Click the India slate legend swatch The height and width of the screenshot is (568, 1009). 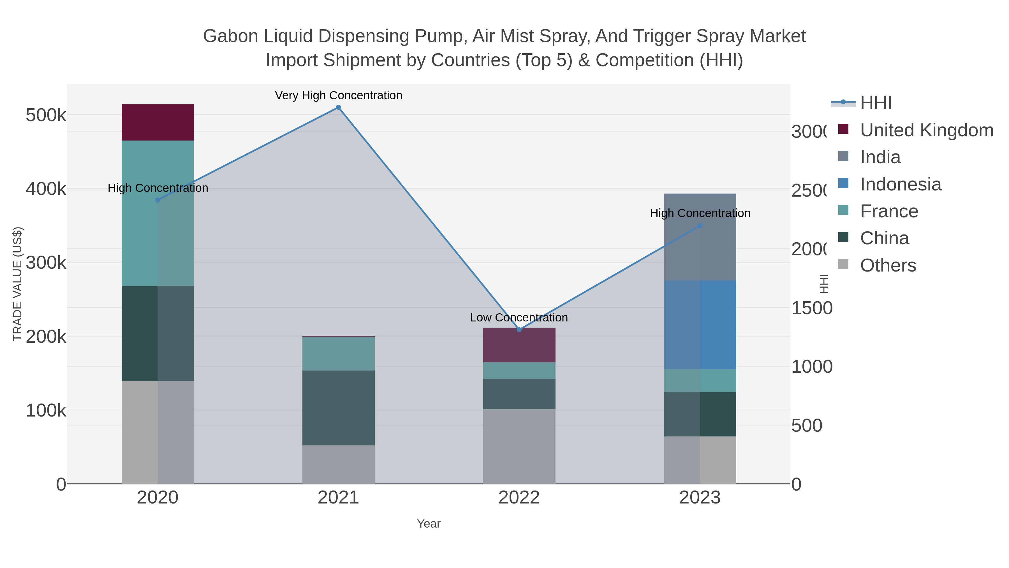(843, 156)
